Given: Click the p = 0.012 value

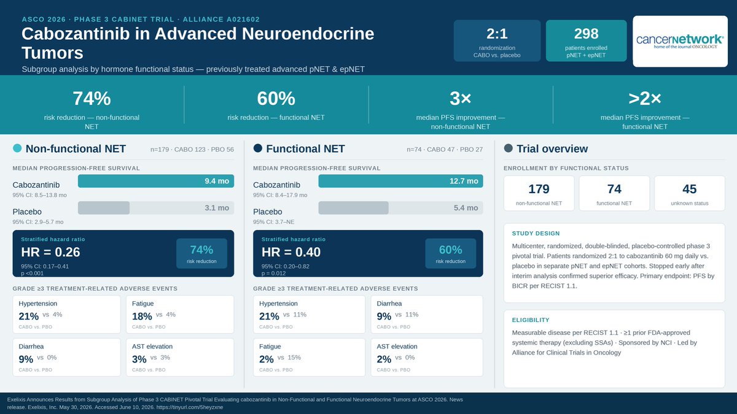Looking at the screenshot, I should tap(275, 273).
